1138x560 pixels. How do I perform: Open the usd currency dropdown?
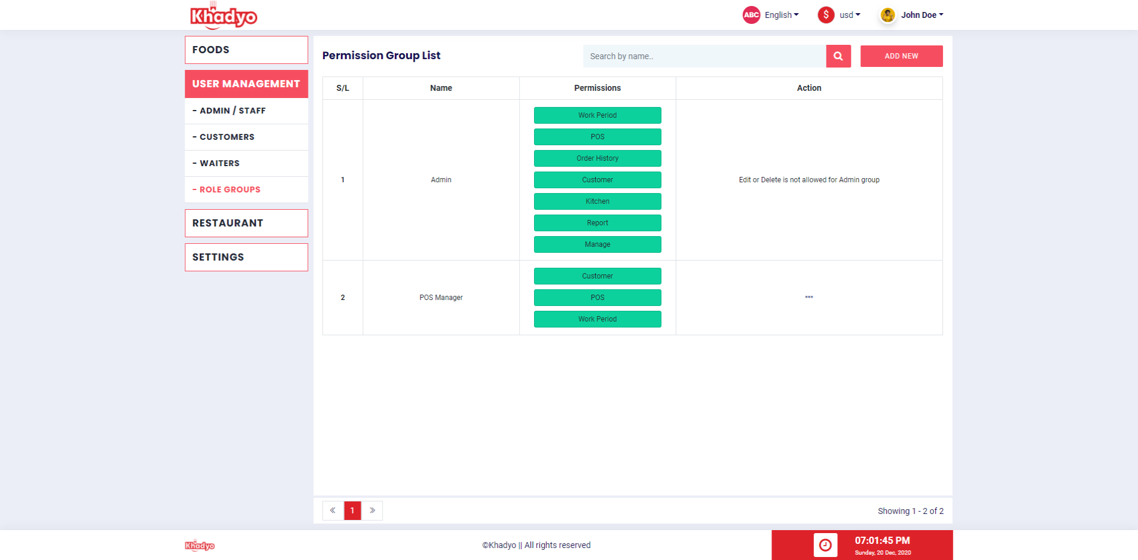point(850,15)
